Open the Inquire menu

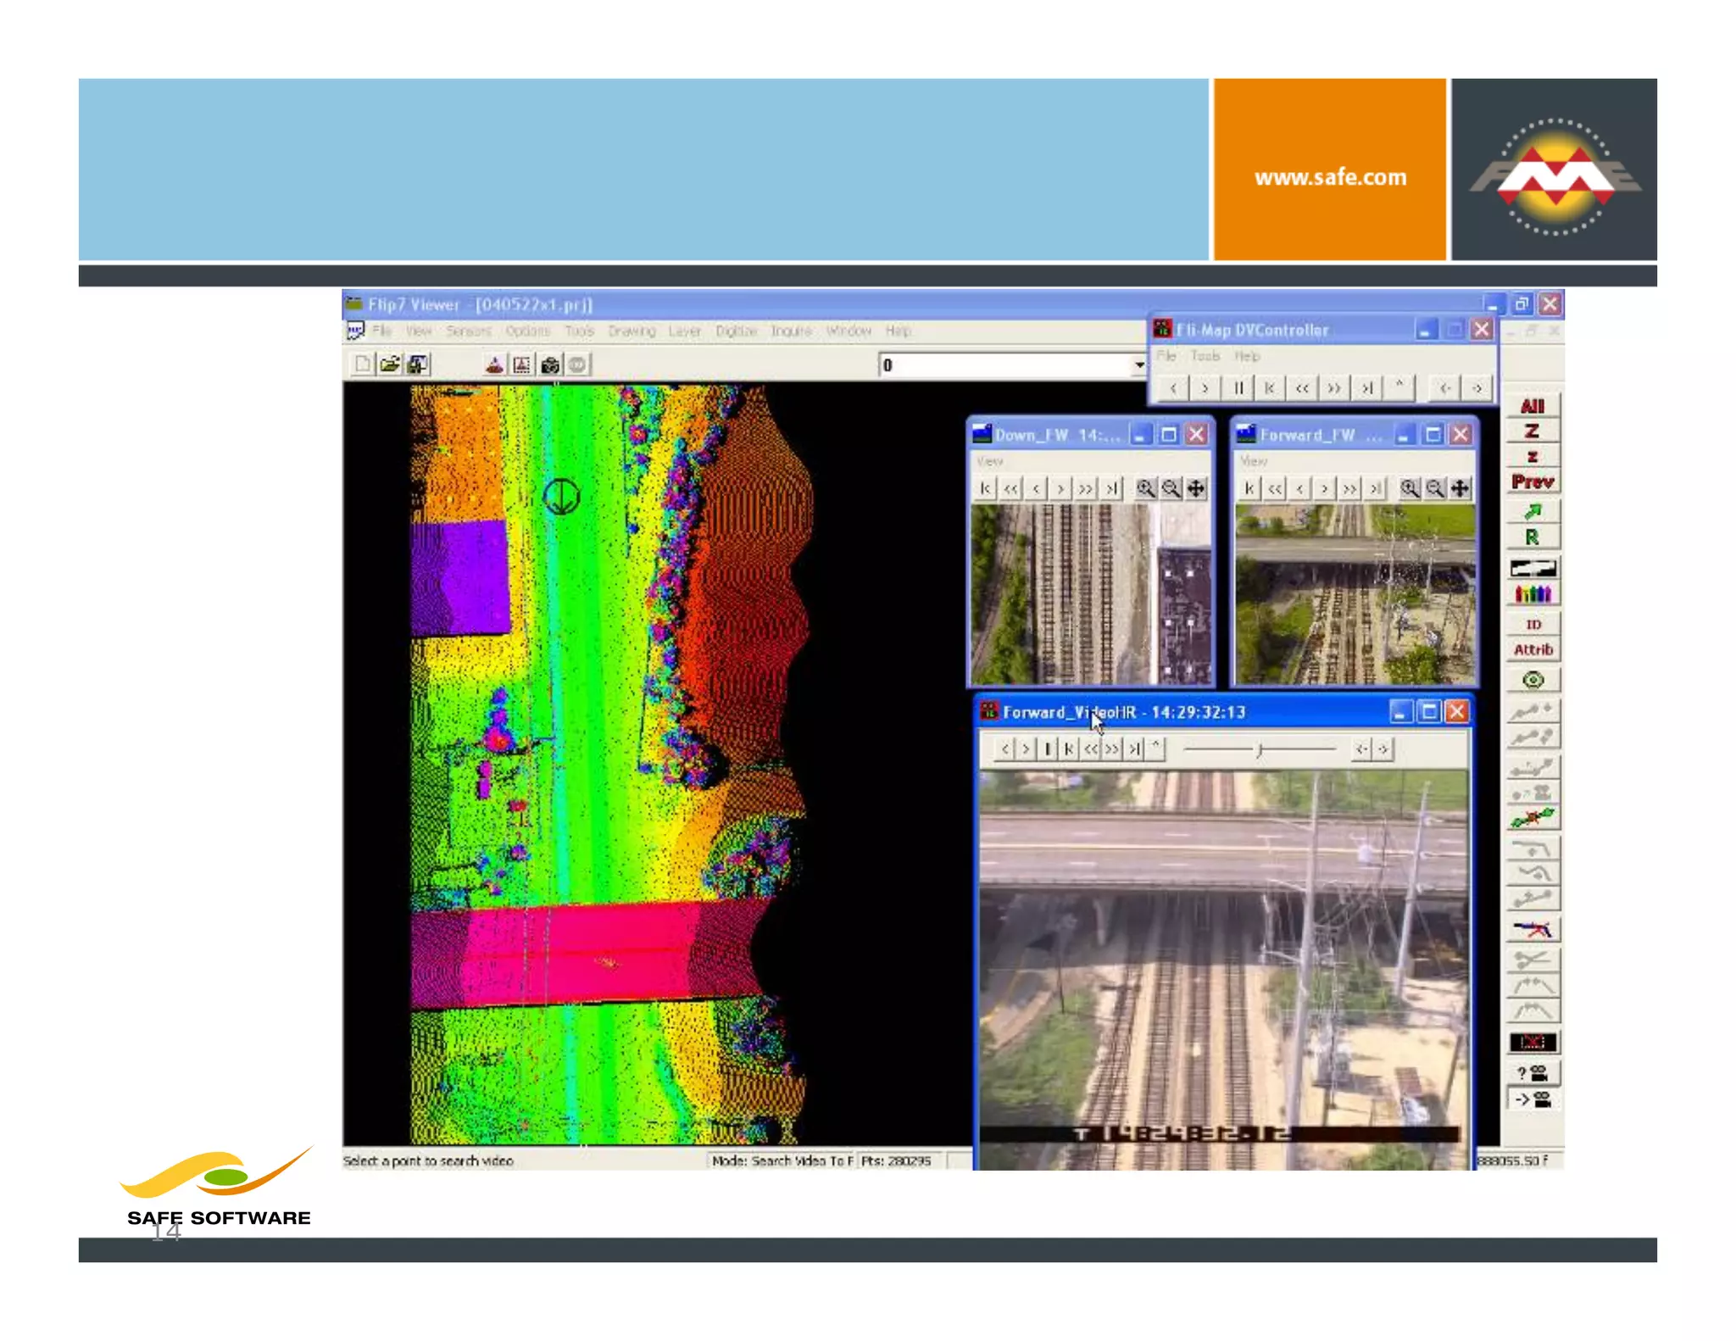pyautogui.click(x=790, y=331)
